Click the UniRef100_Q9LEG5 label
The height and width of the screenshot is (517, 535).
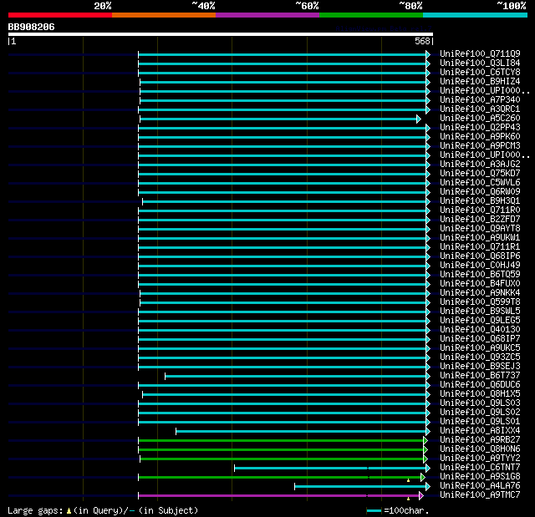point(480,321)
